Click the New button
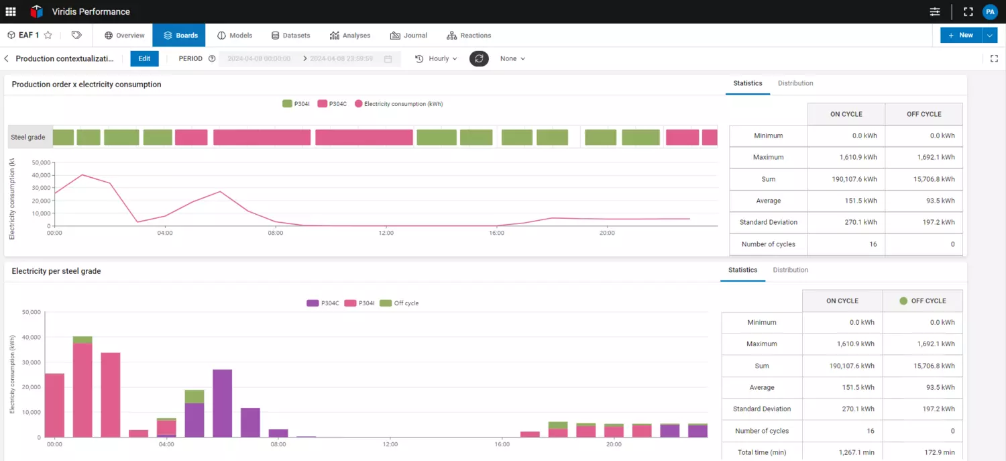 [960, 36]
